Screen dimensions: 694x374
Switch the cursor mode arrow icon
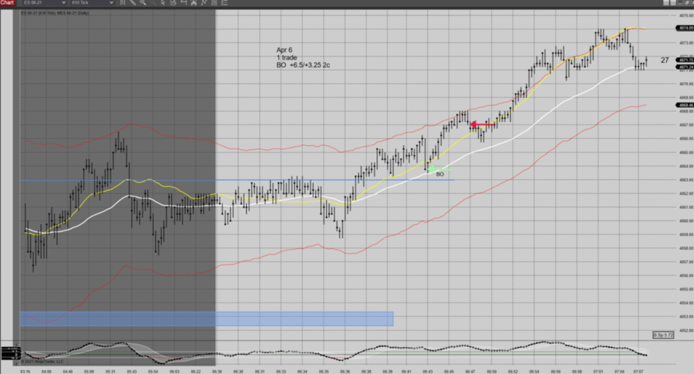tap(162, 3)
